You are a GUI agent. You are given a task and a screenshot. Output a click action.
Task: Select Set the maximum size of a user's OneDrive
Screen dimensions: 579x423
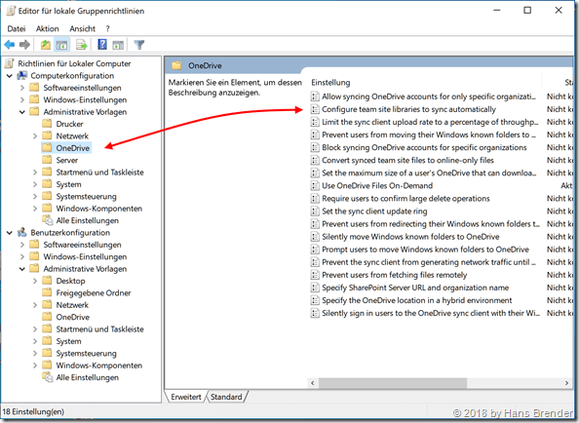(429, 173)
